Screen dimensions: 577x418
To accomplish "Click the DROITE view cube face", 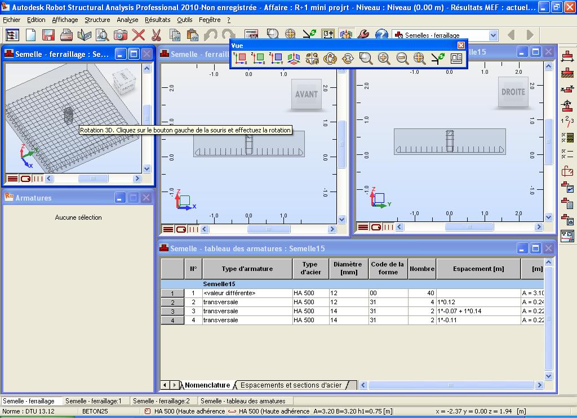I will tap(513, 92).
